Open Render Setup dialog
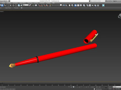Image resolution: width=121 pixels, height=90 pixels. [x=87, y=5]
